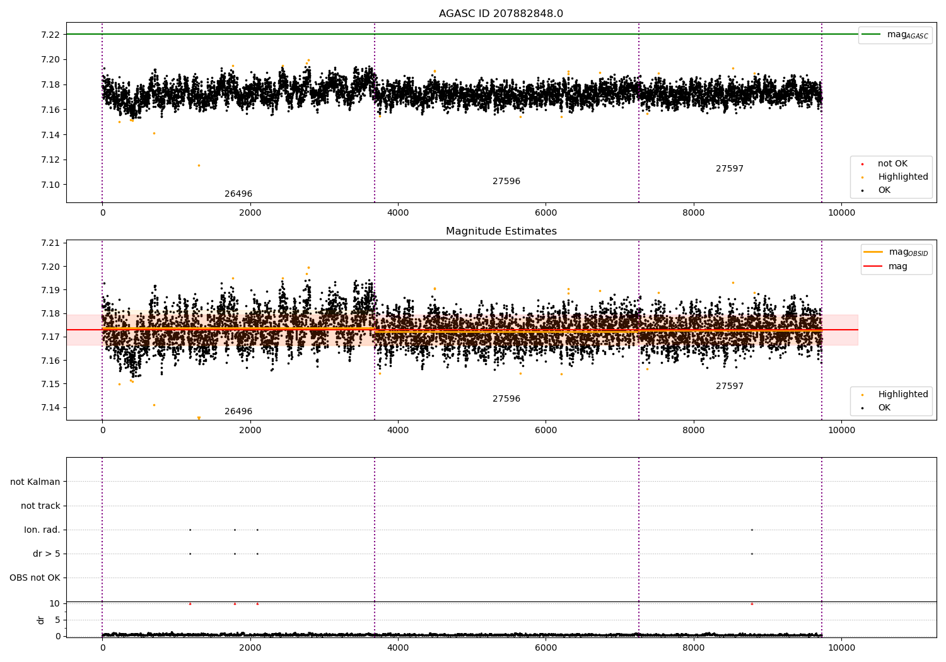
Task: Select label 27597 in the Magnitude Estimates plot
Action: (730, 386)
